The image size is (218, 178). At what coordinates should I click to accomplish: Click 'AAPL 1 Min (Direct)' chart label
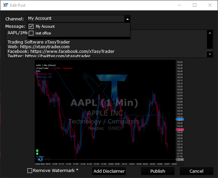click(46, 65)
